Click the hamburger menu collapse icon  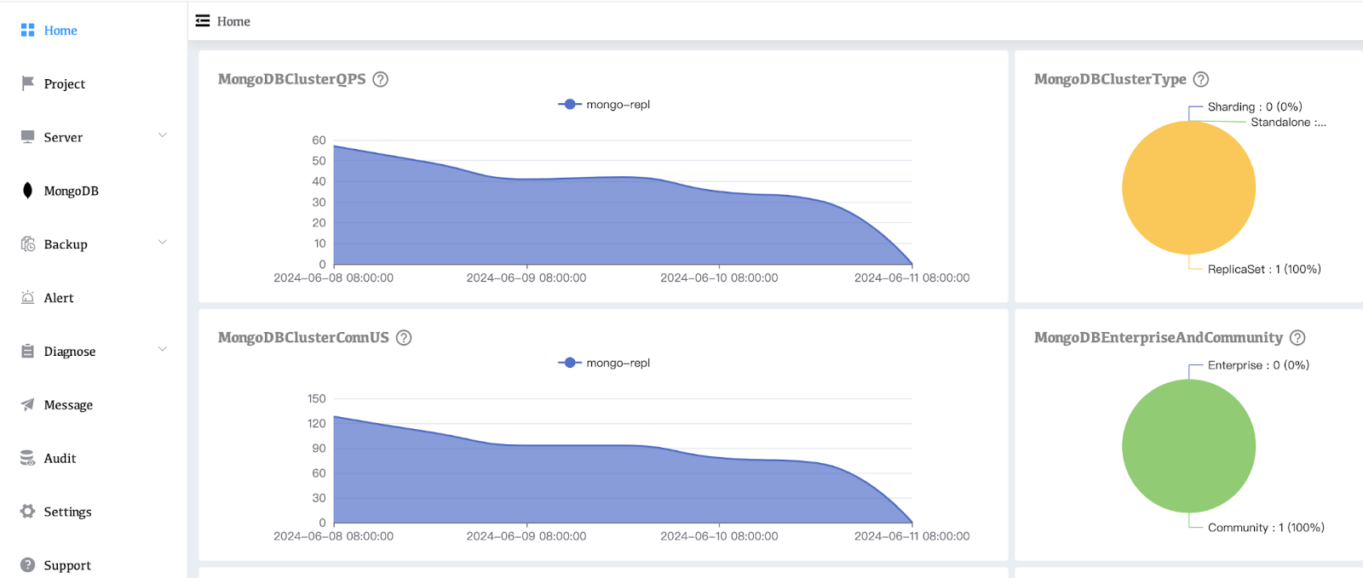tap(203, 21)
